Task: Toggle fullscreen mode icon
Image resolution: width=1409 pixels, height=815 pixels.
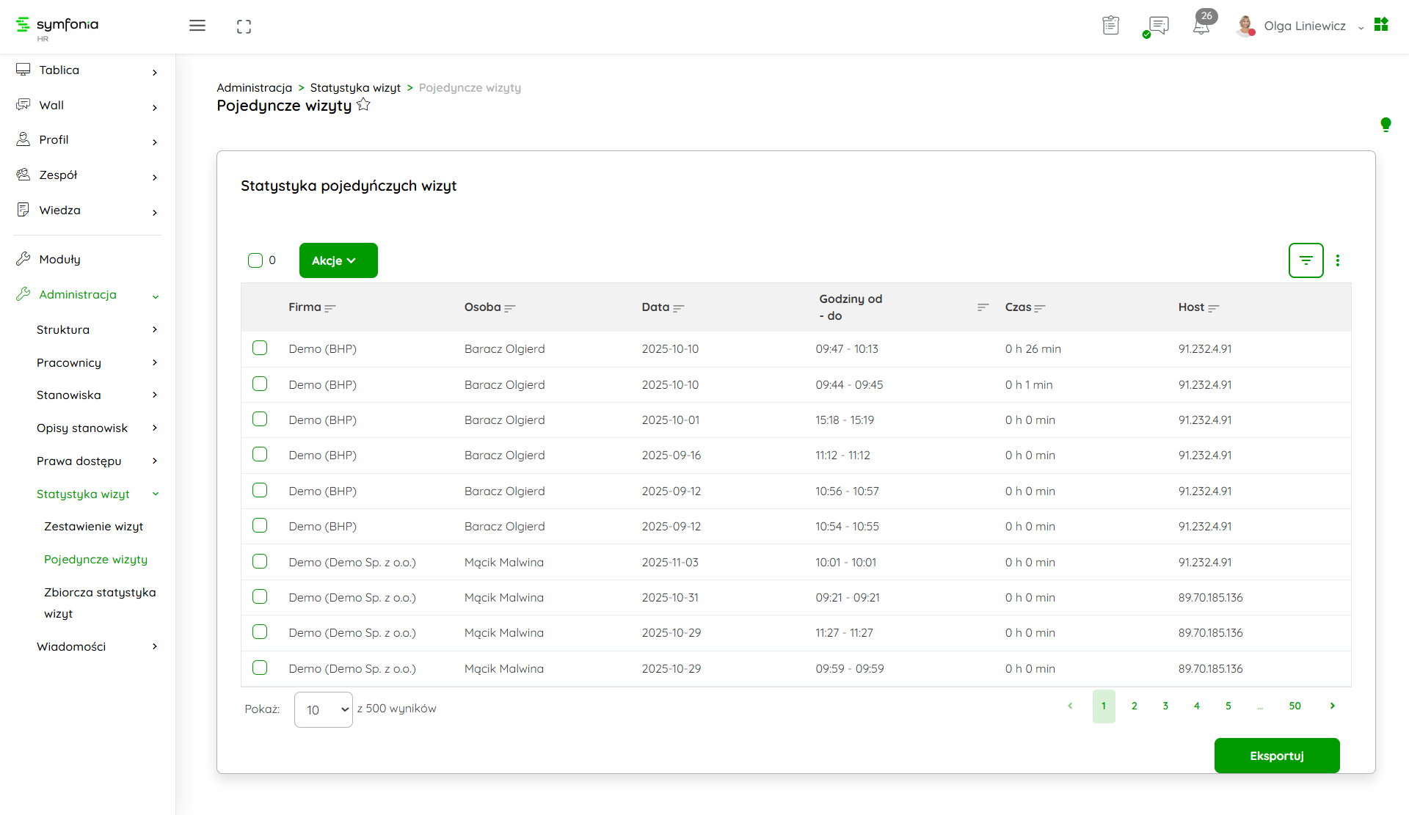Action: pyautogui.click(x=244, y=26)
